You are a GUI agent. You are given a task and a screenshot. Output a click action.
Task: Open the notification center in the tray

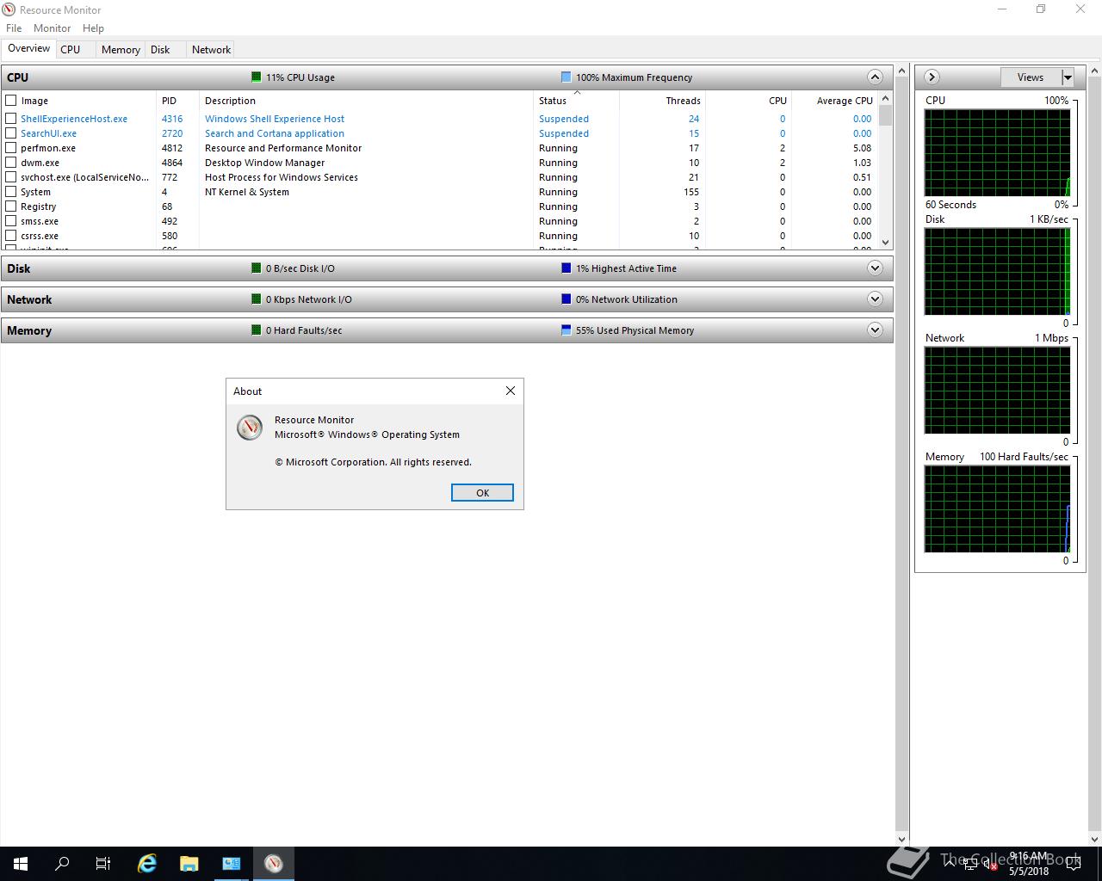(x=1073, y=864)
